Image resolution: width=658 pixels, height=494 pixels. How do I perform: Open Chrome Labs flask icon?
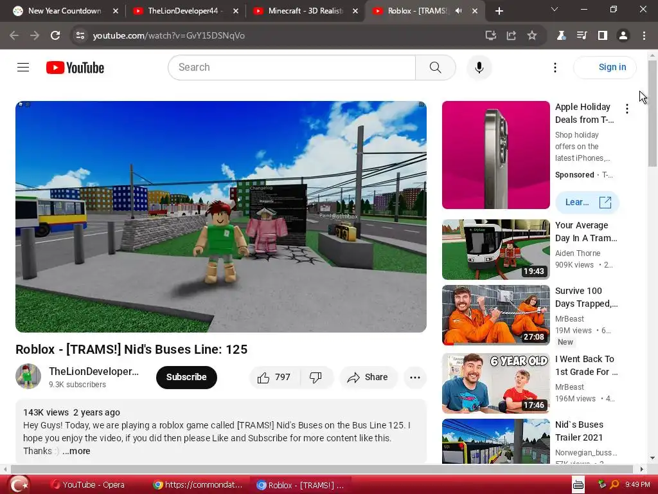pyautogui.click(x=561, y=36)
